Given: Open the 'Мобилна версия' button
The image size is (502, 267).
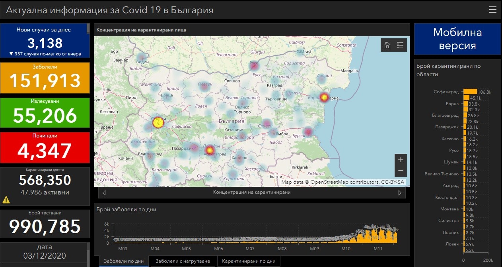Looking at the screenshot, I should 457,39.
